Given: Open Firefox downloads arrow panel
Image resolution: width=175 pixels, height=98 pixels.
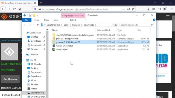Looking at the screenshot, I should click(148, 9).
